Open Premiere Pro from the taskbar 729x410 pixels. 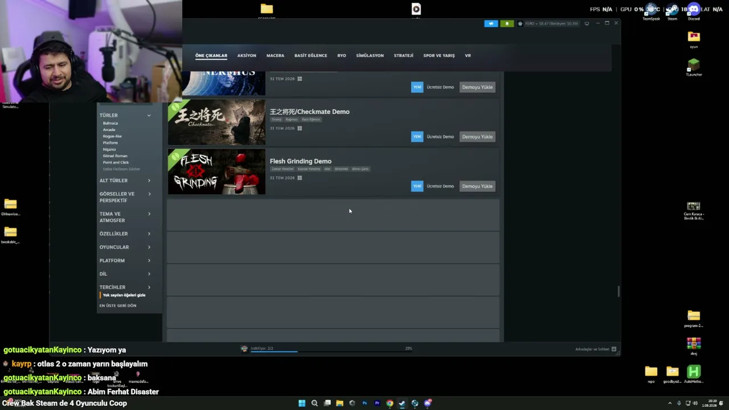[377, 403]
